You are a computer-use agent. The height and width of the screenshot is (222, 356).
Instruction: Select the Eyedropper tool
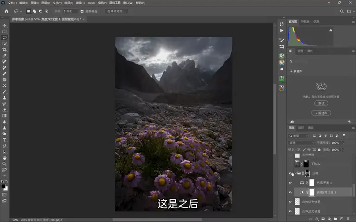pos(4,55)
